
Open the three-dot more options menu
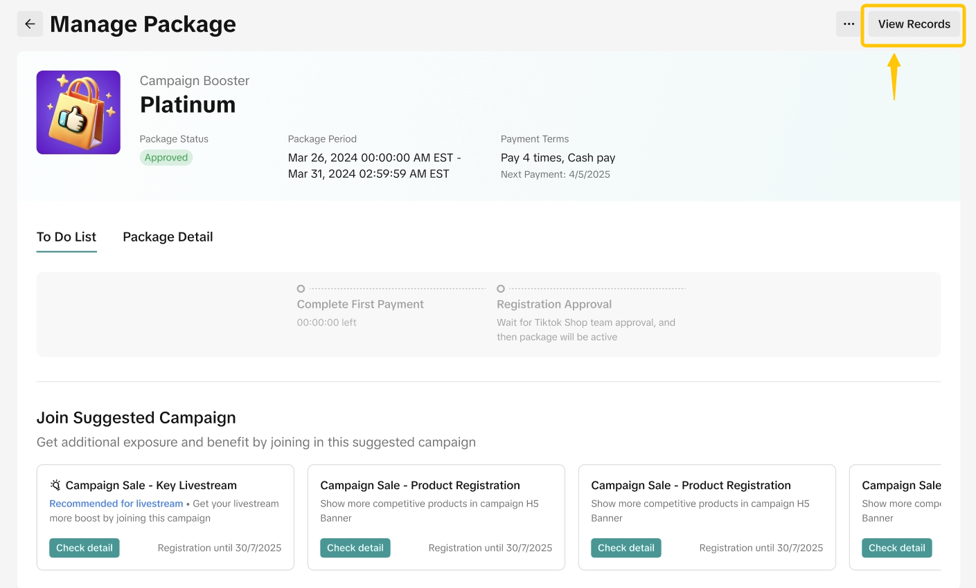(x=849, y=24)
